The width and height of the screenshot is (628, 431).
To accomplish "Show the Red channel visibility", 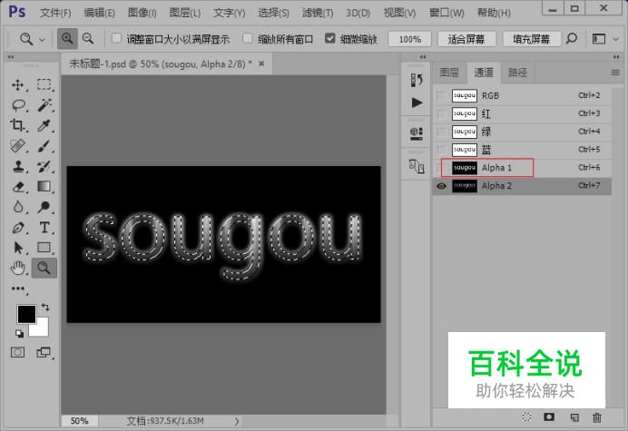I will 441,113.
